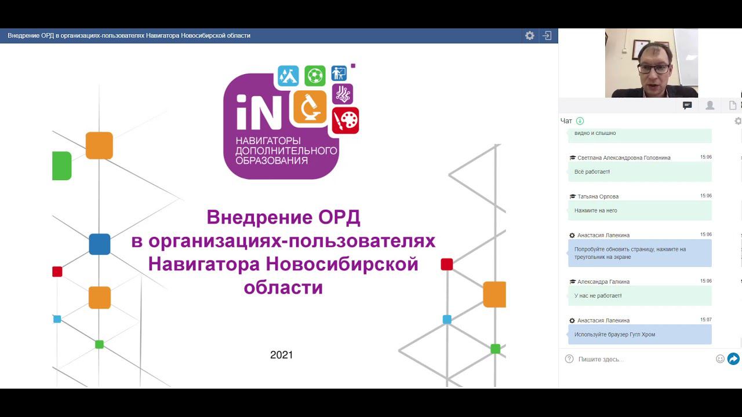Send the chat message with arrow button

point(733,359)
